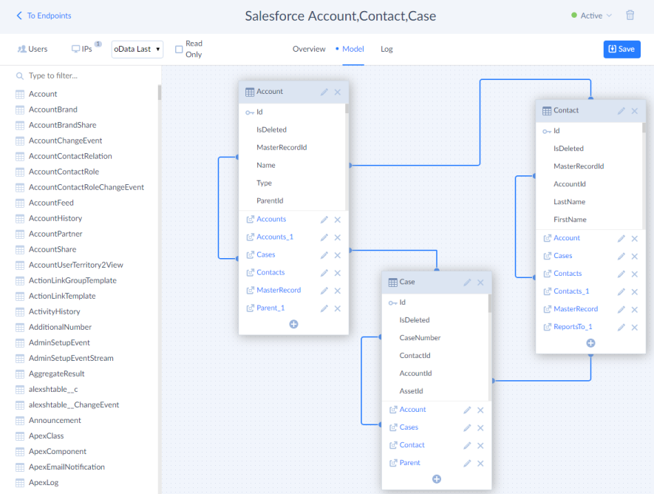This screenshot has width=654, height=494.
Task: Remove the Case entity from the model
Action: coord(480,282)
